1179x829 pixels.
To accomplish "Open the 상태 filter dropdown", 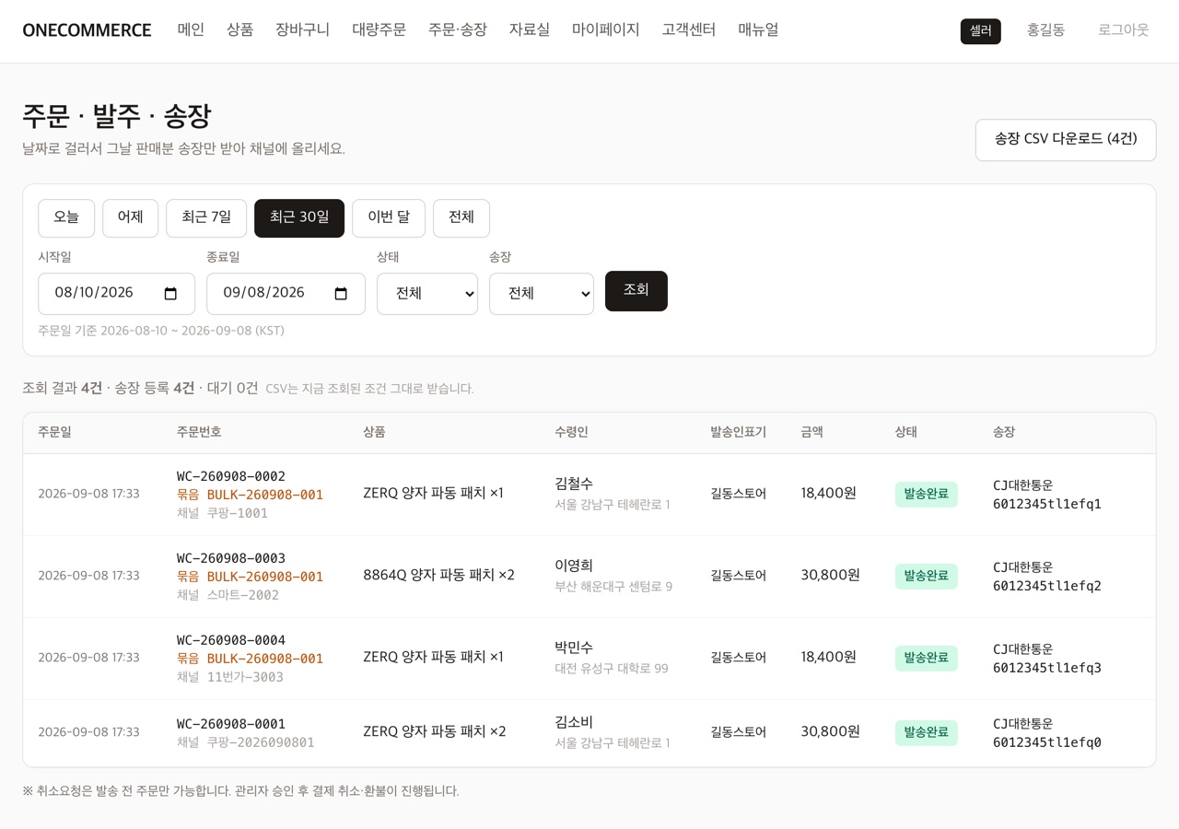I will click(x=427, y=294).
